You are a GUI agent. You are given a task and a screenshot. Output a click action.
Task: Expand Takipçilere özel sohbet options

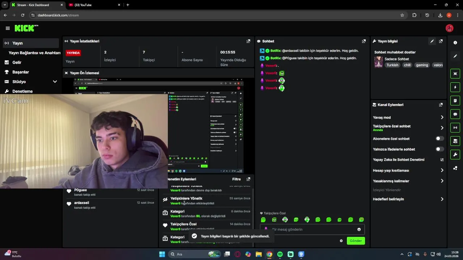(x=442, y=128)
